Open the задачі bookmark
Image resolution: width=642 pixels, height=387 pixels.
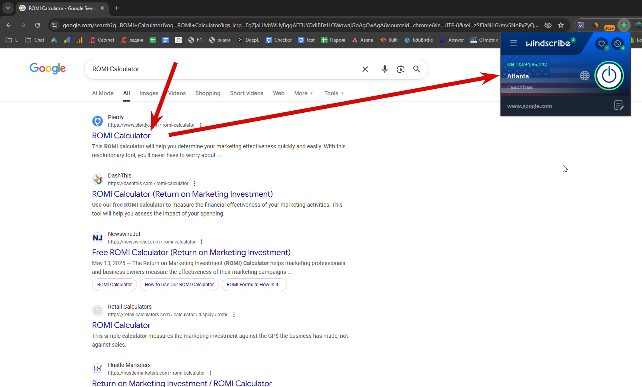tap(132, 40)
